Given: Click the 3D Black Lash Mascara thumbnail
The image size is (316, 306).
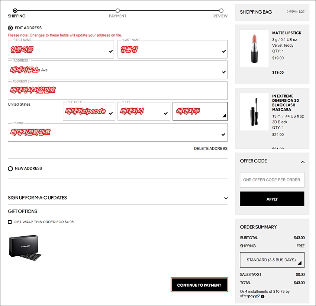Looking at the screenshot, I should coord(254,112).
